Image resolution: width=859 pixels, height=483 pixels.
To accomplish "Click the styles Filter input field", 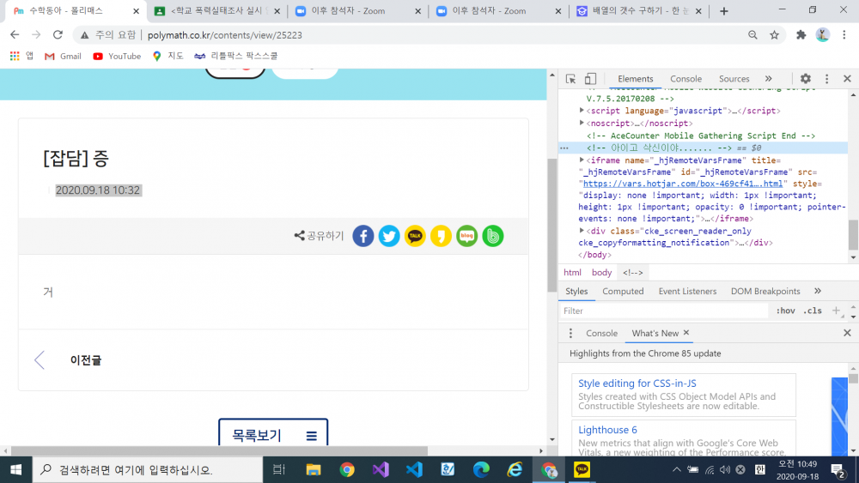I will pyautogui.click(x=664, y=311).
